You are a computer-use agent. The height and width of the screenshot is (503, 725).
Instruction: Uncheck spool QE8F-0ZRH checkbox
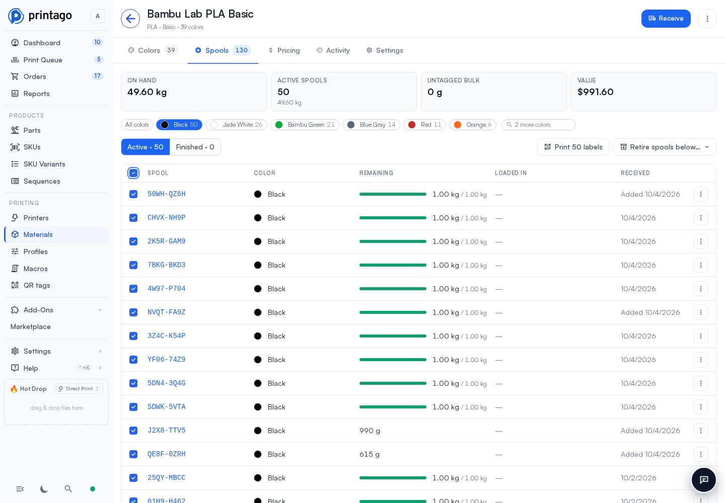tap(133, 454)
